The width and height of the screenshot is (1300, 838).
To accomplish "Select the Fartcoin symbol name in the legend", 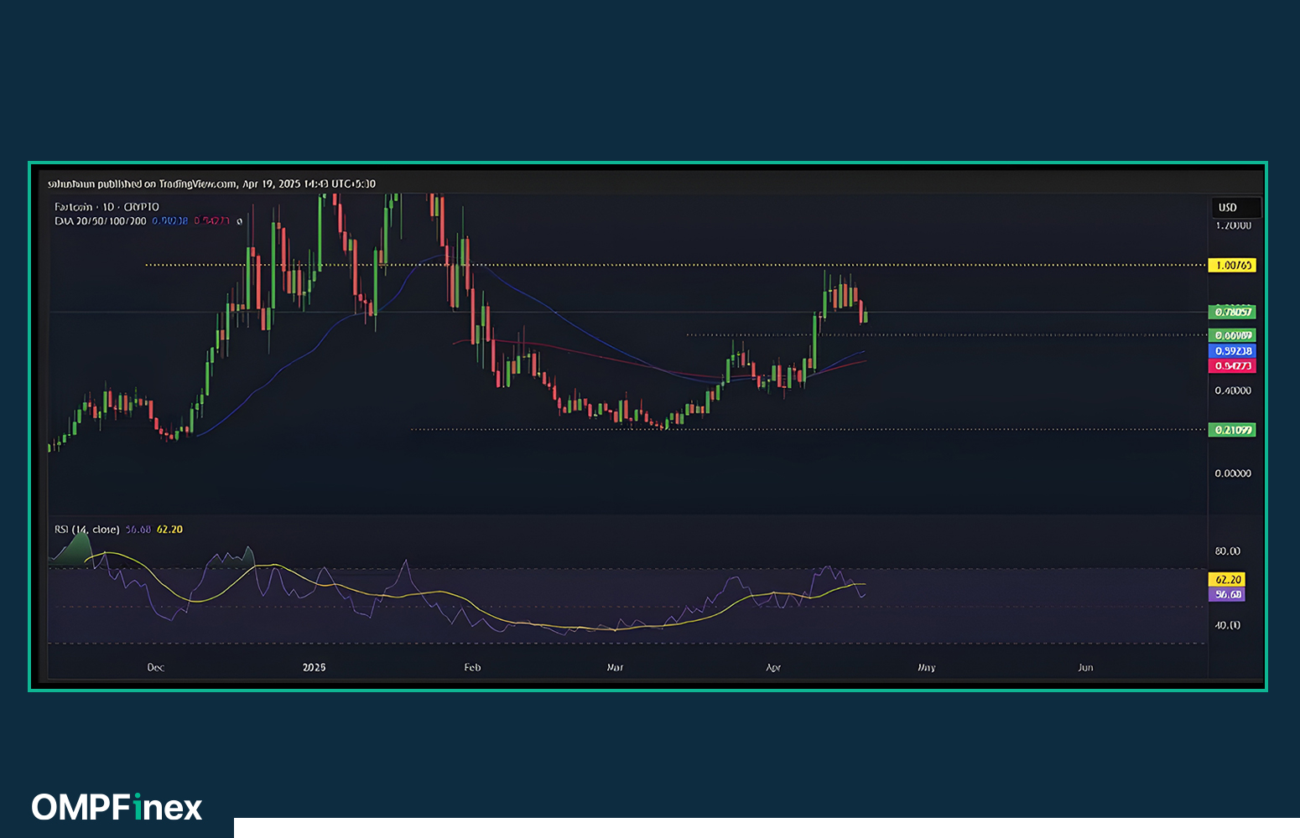I will tap(75, 206).
